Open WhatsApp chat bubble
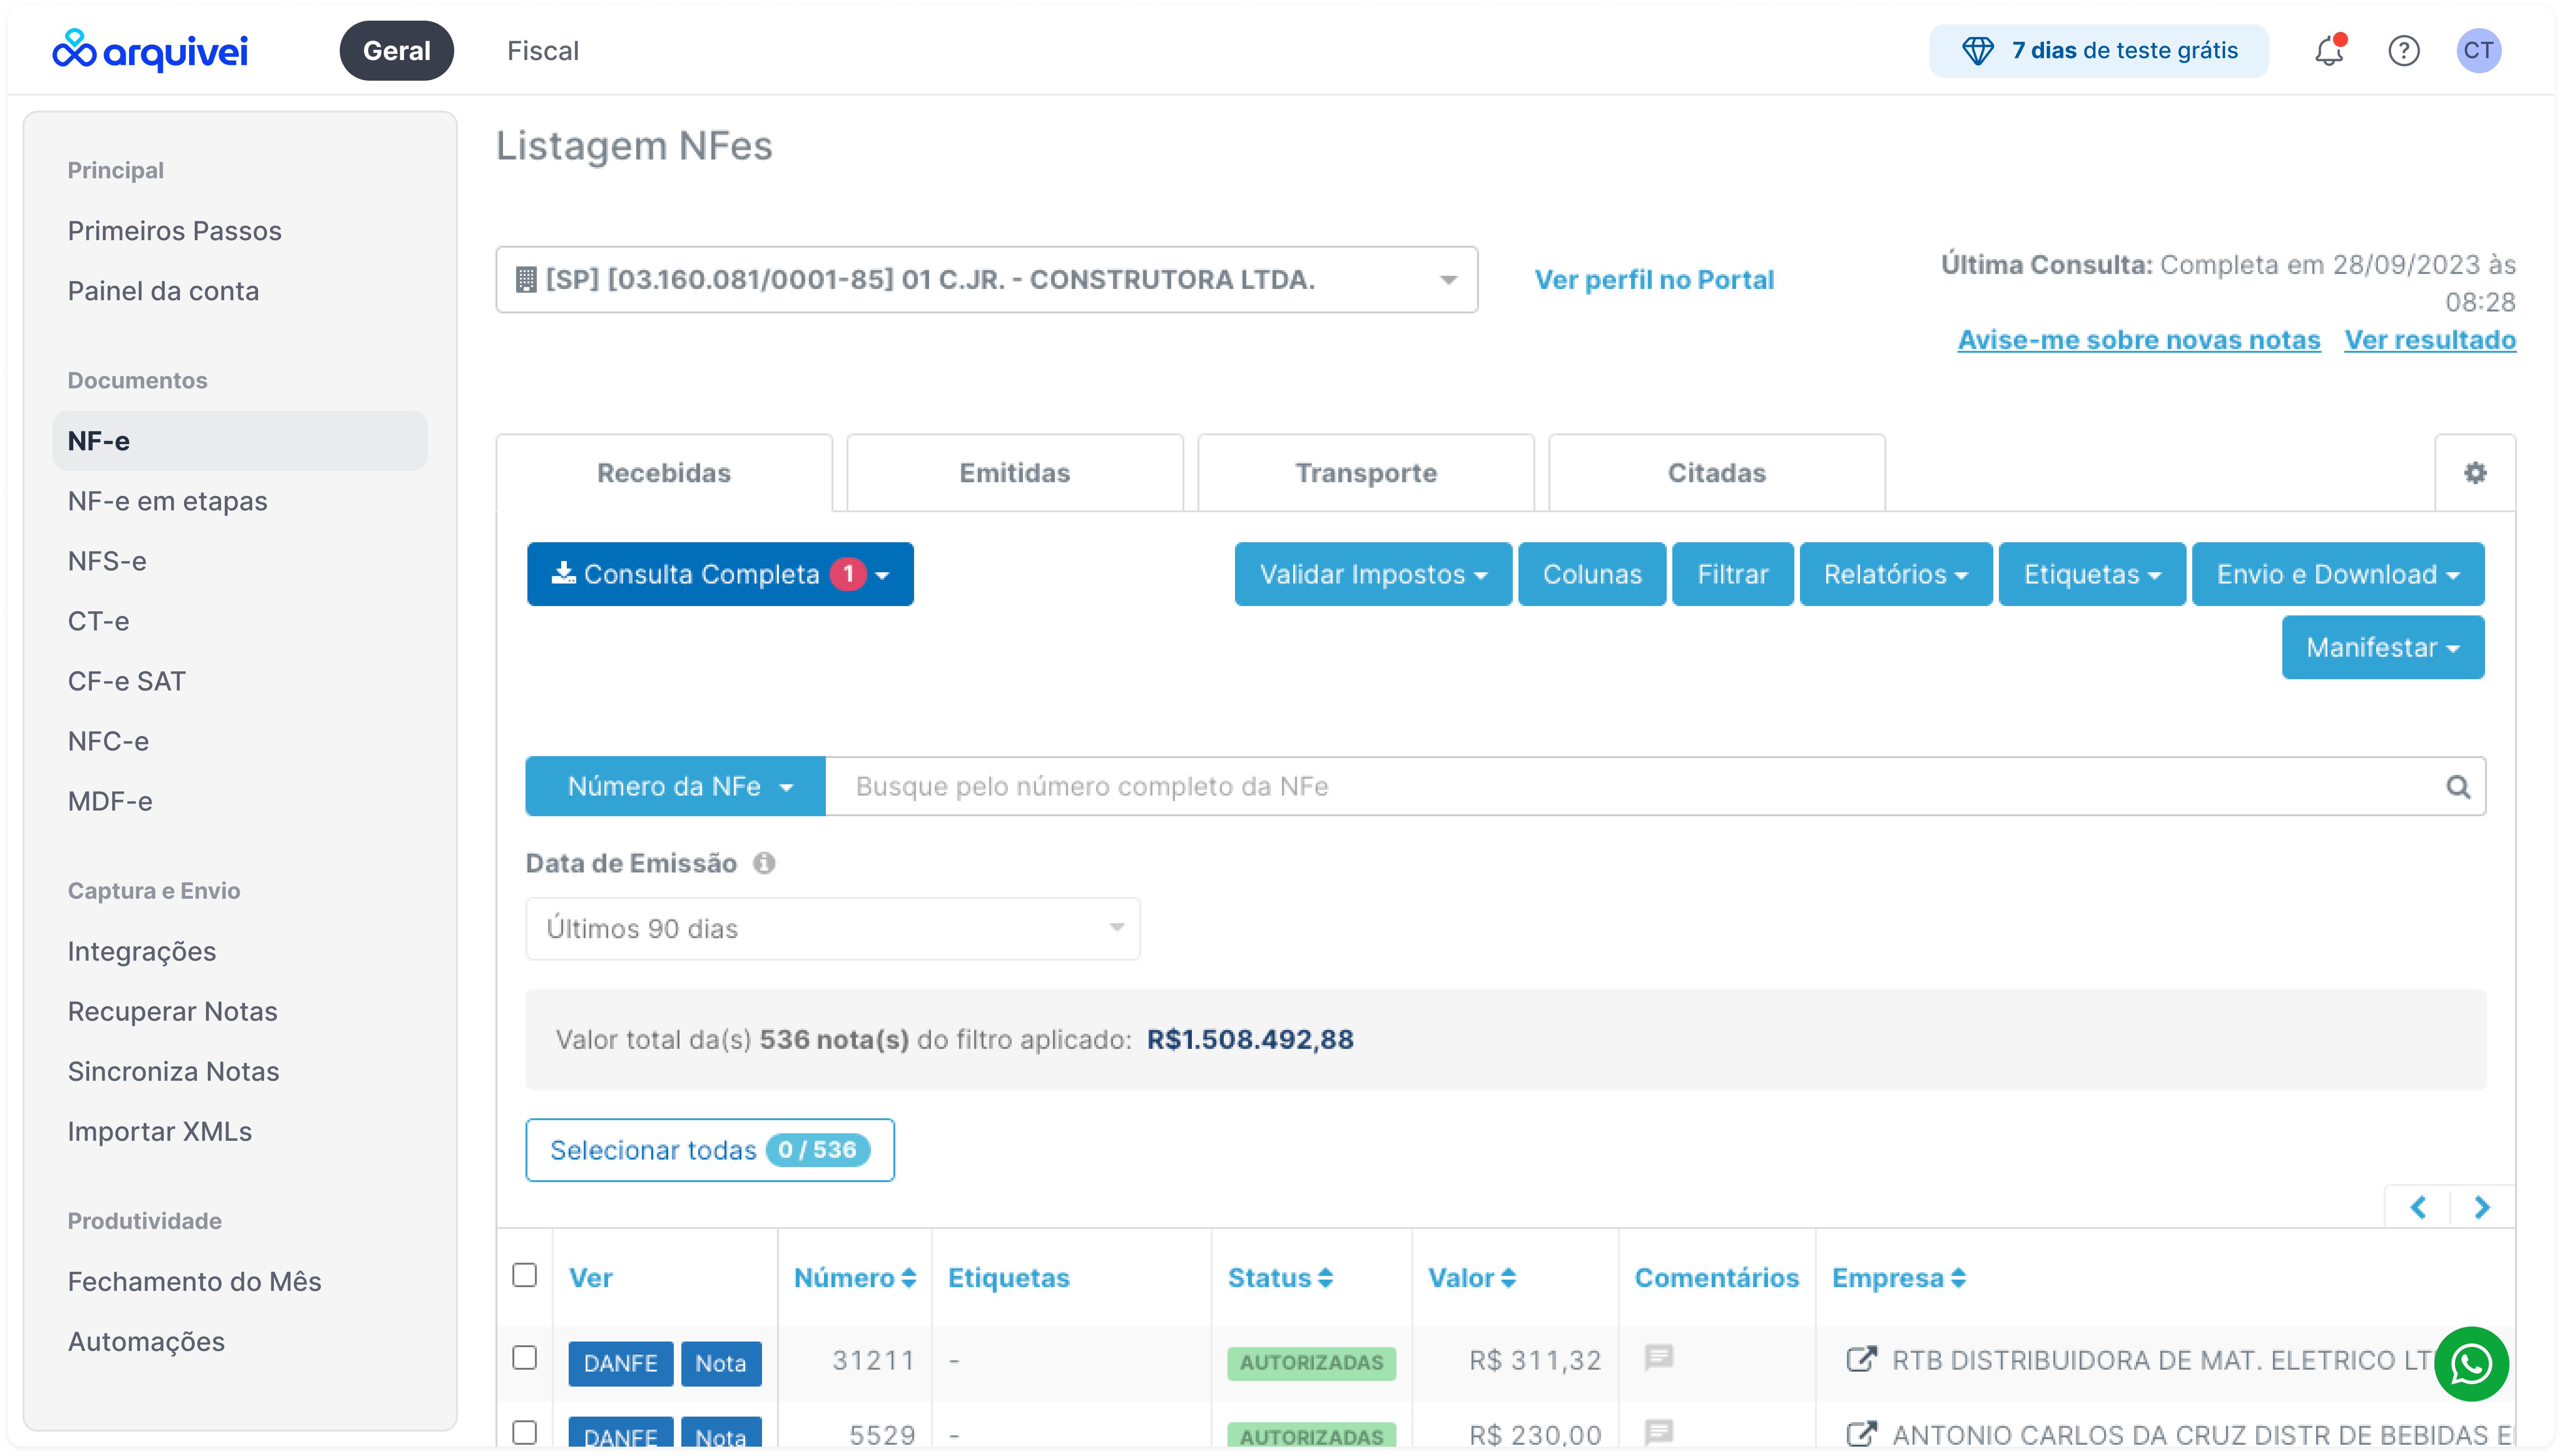2562x1456 pixels. click(2470, 1363)
